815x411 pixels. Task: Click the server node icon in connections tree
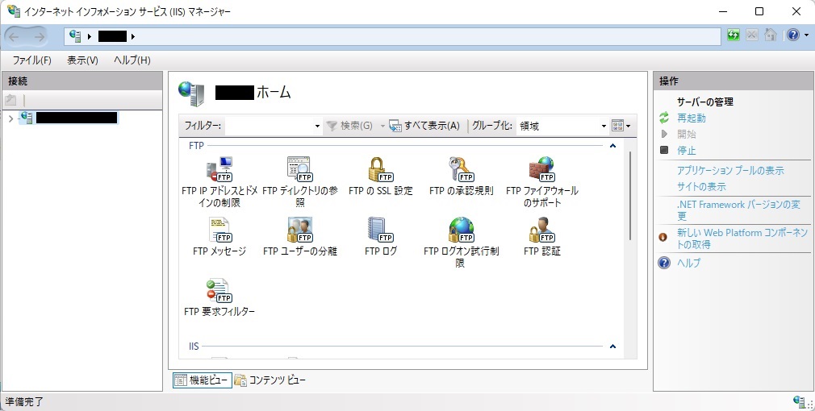tap(27, 118)
